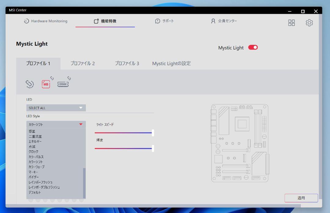Choose カラーパルス LED style

coord(36,157)
